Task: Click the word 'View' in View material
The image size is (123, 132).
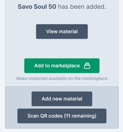Action: tap(52, 31)
